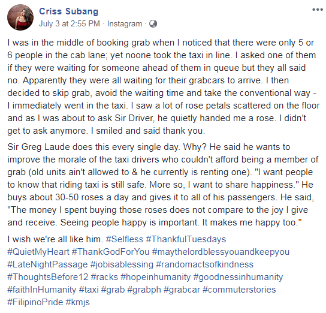Click the public globe privacy icon
The image size is (326, 313).
(153, 24)
